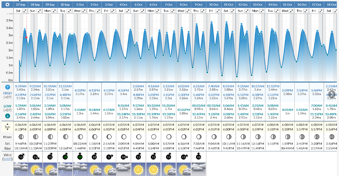Image resolution: width=339 pixels, height=176 pixels.
Task: Click the 8:39AM high tide time on 27 Sep
Action: tap(21, 86)
